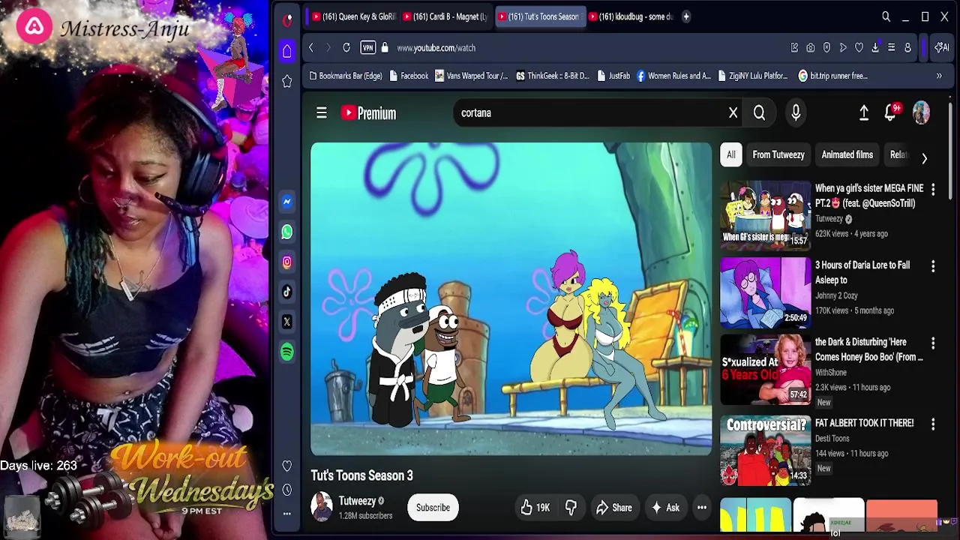Screen dimensions: 960x540
Task: Open ZigiNY Lulu Platform bookmark
Action: [x=753, y=76]
